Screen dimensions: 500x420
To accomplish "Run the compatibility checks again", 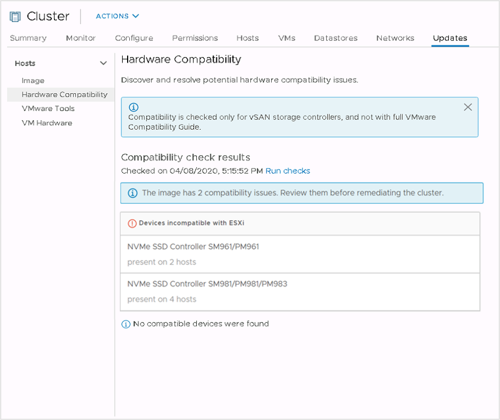I will [287, 171].
